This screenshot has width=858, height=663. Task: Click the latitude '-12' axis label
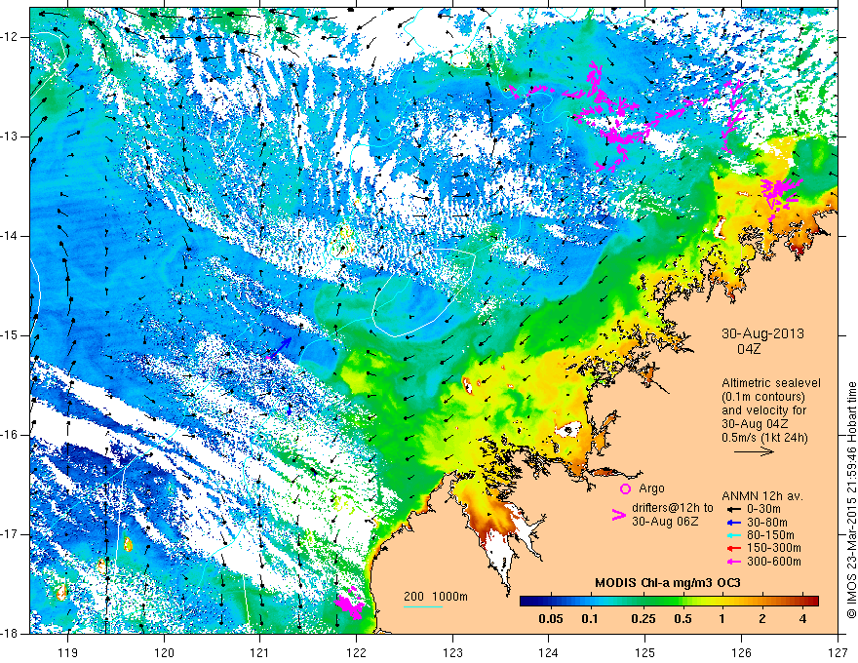(x=11, y=37)
